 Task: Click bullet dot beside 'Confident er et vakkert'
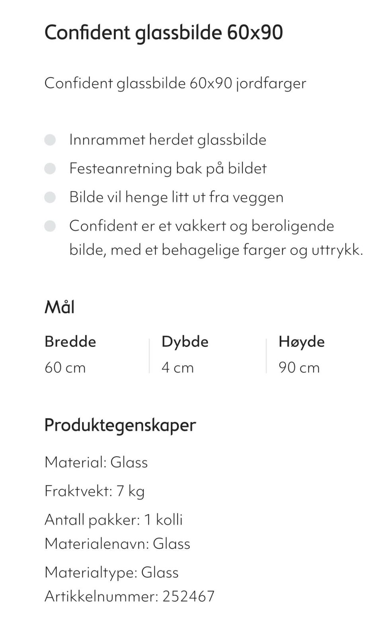[50, 226]
